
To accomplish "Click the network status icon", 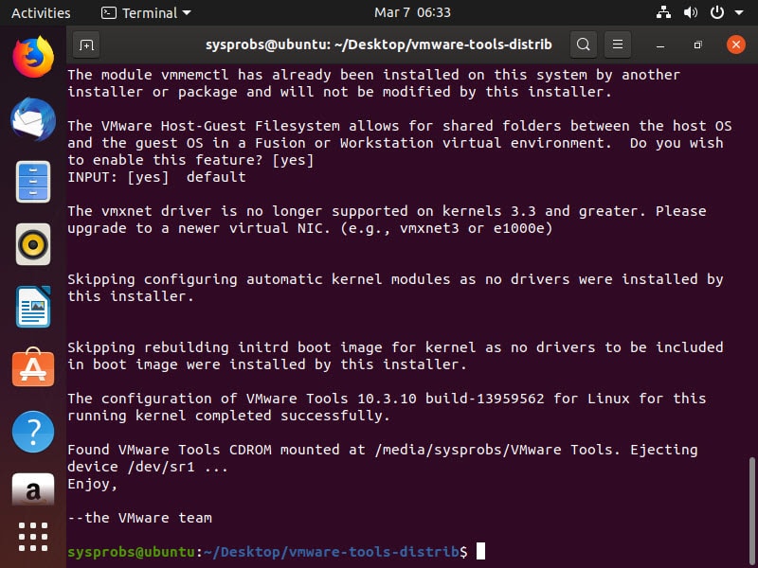I will click(x=663, y=12).
